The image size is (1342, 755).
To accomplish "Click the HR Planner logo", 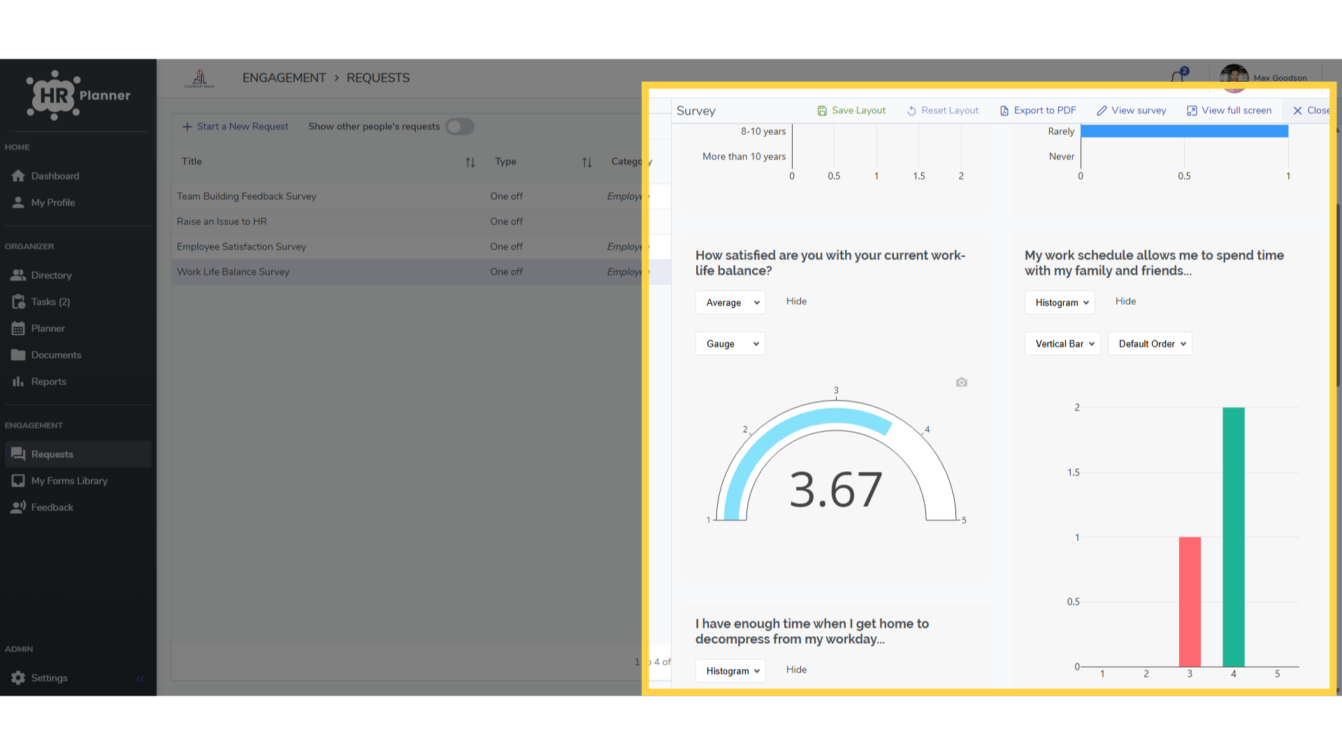I will [78, 95].
